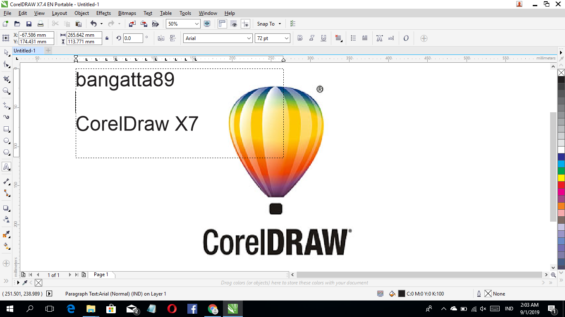The height and width of the screenshot is (317, 565).
Task: Toggle Underline formatting
Action: [323, 38]
